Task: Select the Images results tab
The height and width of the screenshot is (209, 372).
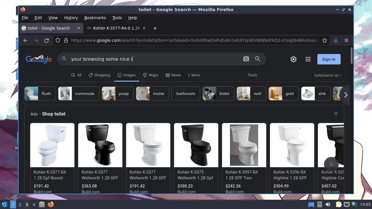Action: 126,75
